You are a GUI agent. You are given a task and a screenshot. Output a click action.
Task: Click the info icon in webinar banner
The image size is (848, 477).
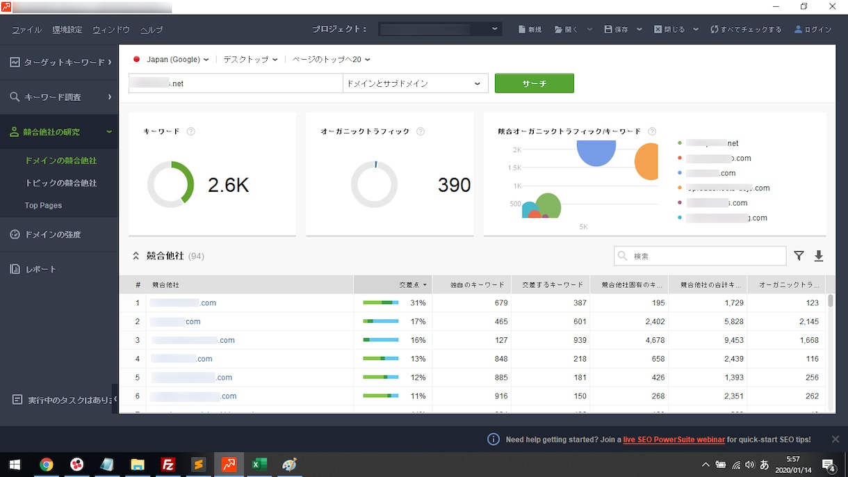coord(494,439)
